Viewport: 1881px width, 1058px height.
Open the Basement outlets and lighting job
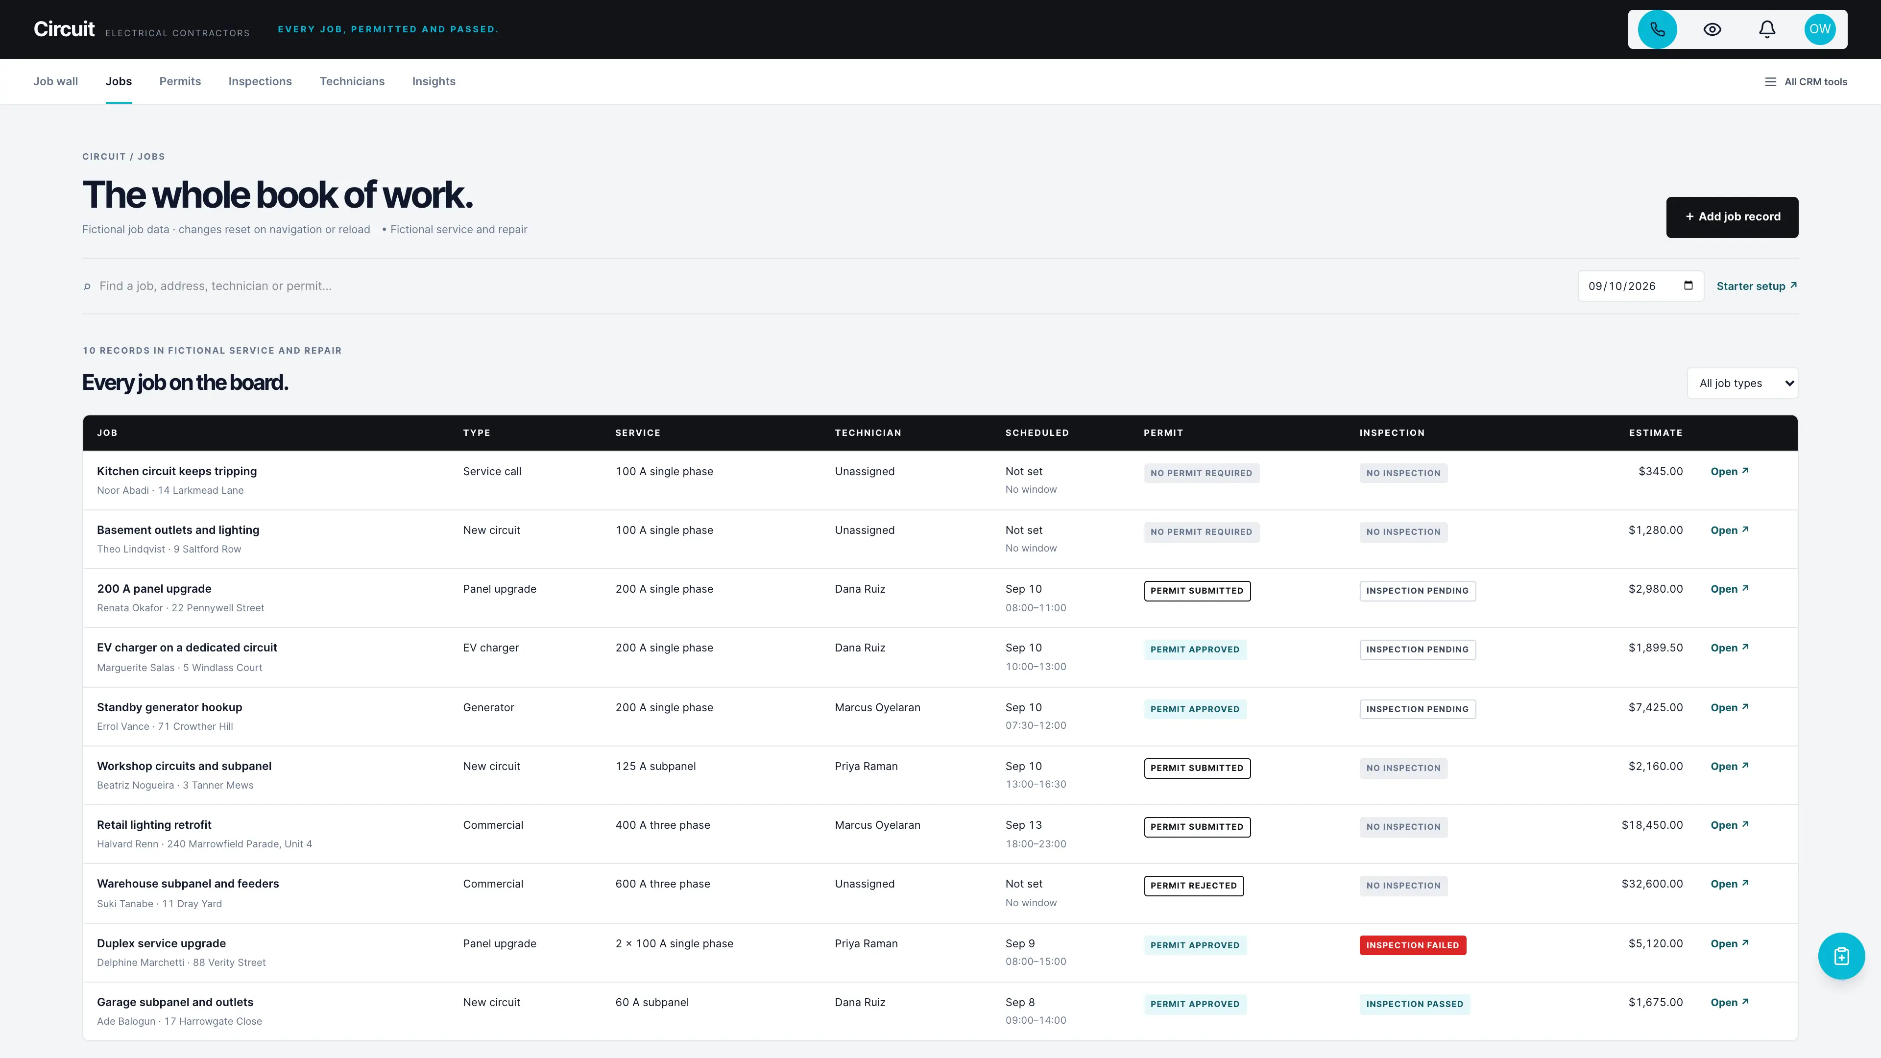click(x=1729, y=531)
